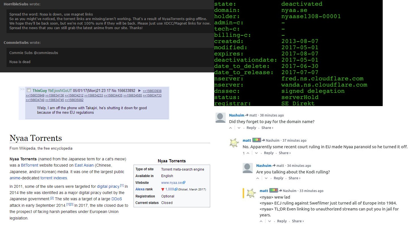Upvote matt's court ruling comment
This screenshot has height=226, width=411.
point(248,153)
